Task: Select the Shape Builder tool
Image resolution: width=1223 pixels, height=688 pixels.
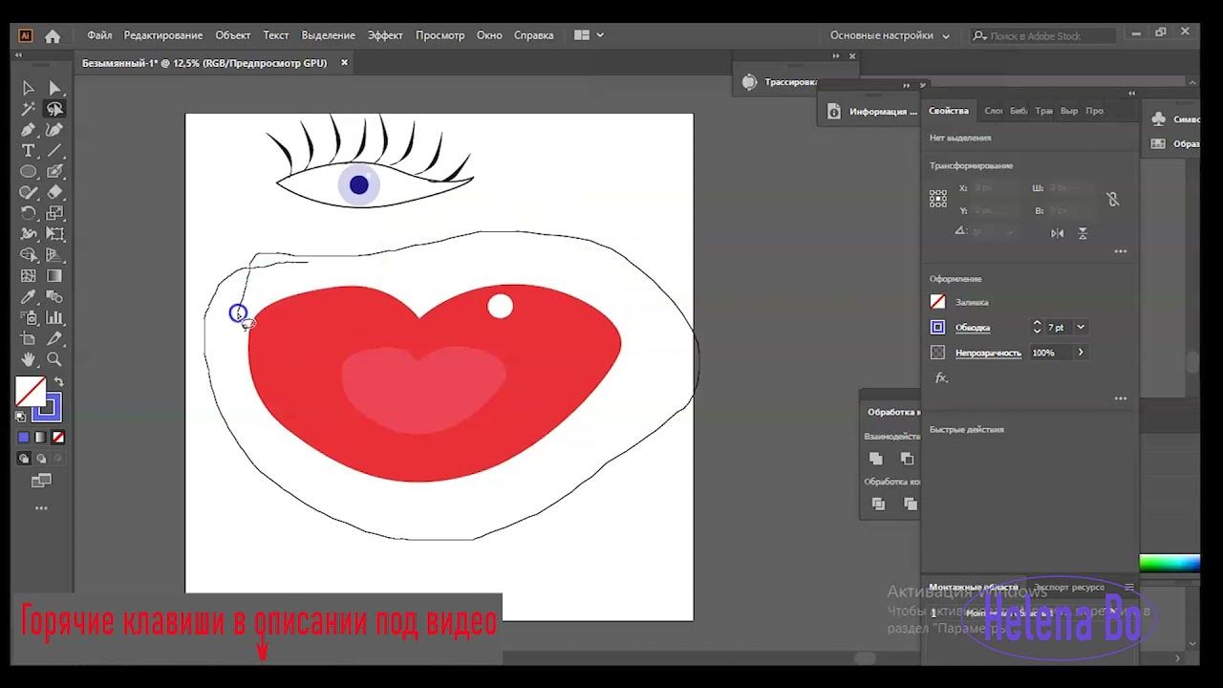Action: (x=29, y=255)
